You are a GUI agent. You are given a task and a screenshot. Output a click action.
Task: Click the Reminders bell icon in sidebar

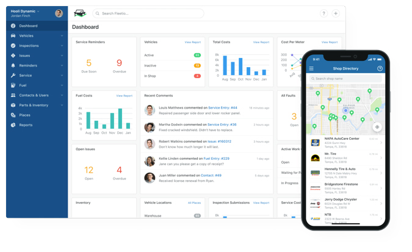[x=13, y=65]
